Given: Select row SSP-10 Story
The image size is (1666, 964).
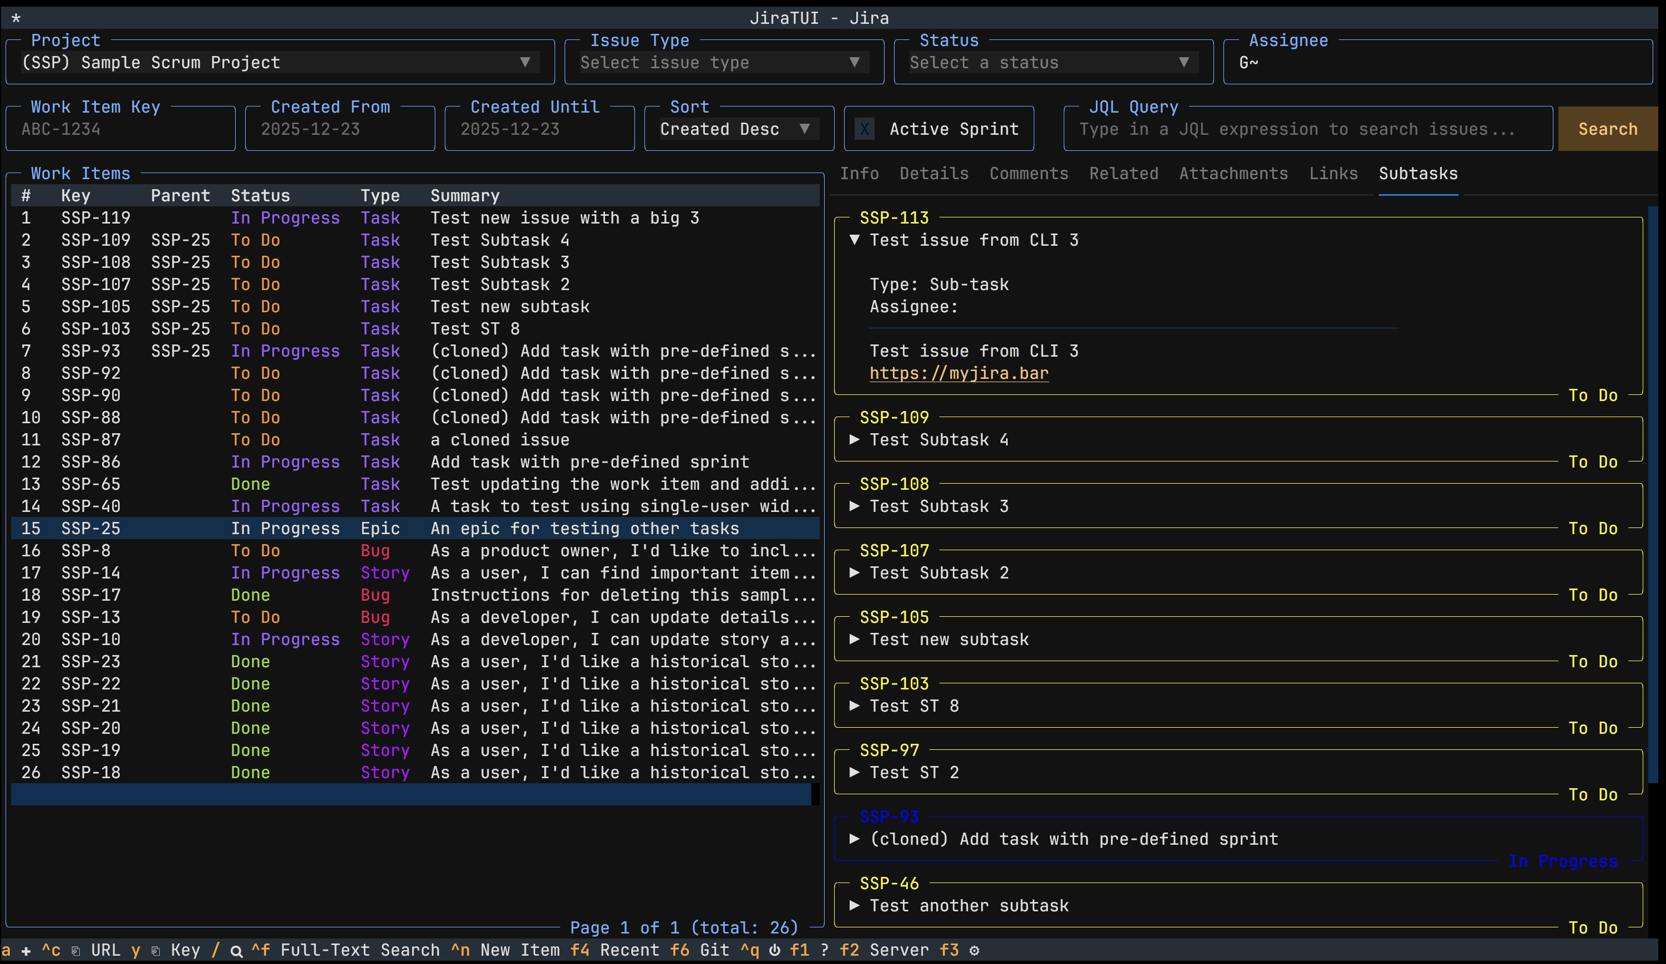Looking at the screenshot, I should [415, 640].
